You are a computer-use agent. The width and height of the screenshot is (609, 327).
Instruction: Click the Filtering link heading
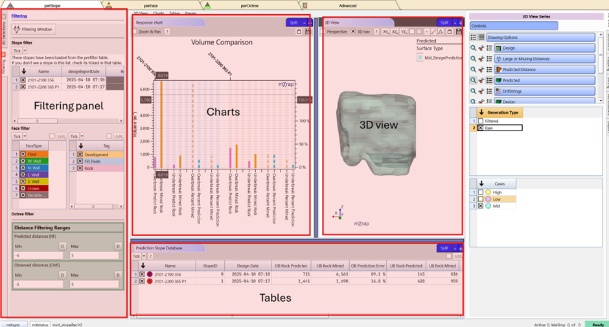(19, 16)
